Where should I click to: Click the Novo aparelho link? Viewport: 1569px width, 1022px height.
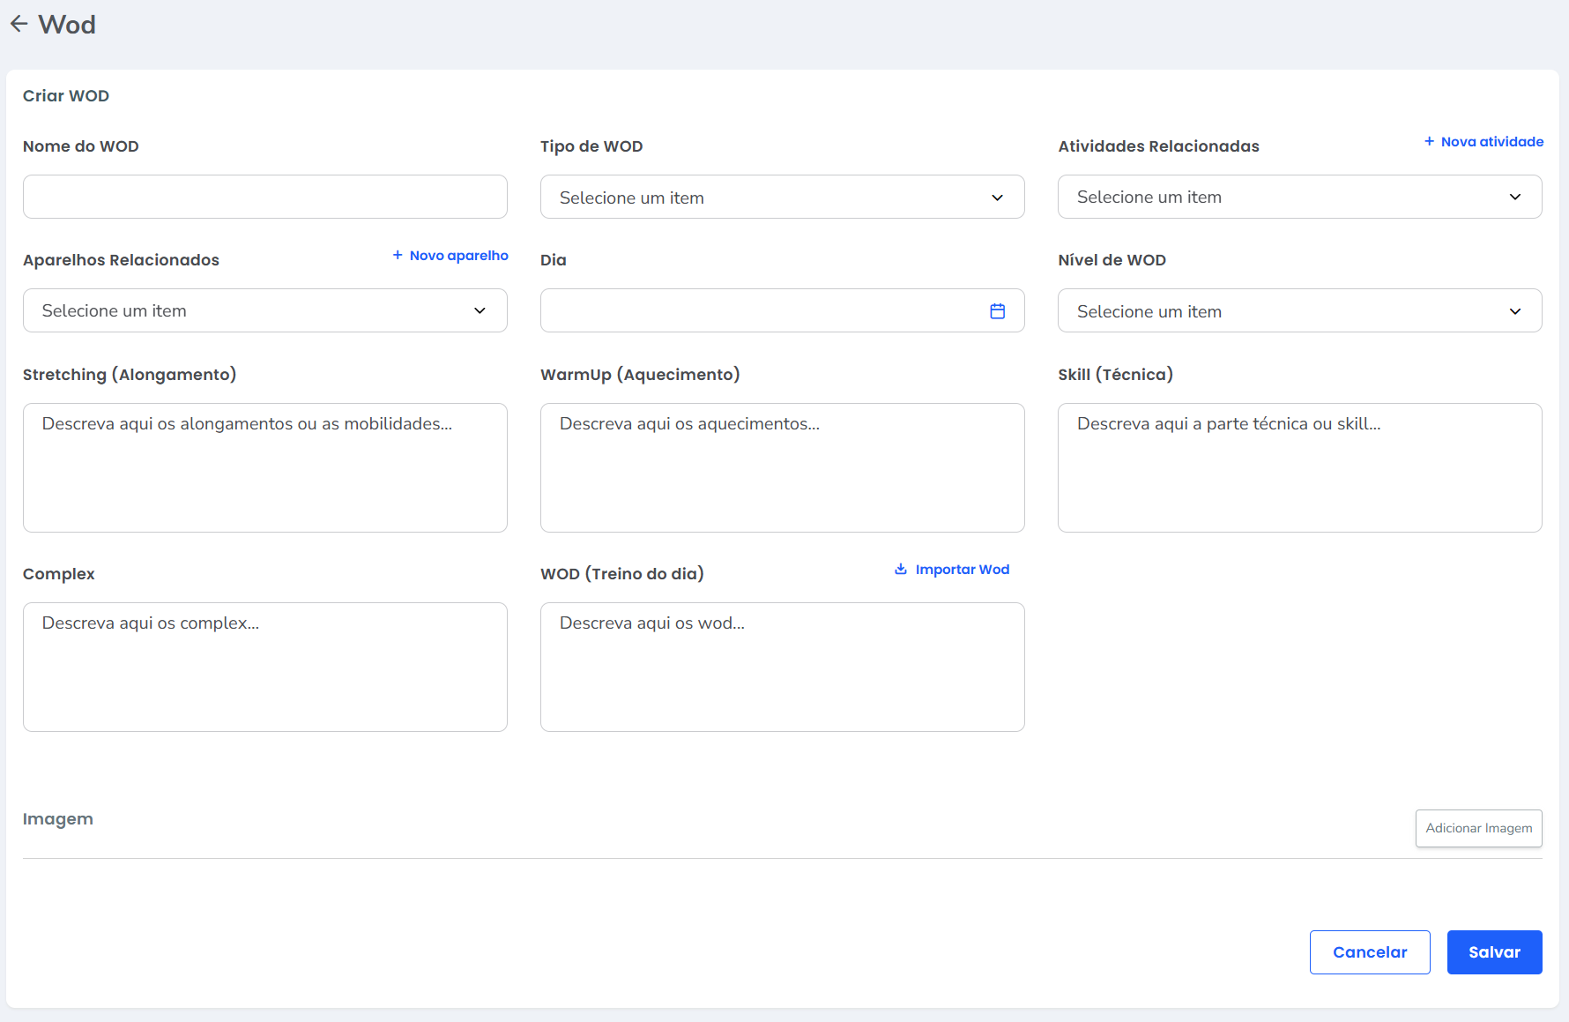pyautogui.click(x=458, y=256)
